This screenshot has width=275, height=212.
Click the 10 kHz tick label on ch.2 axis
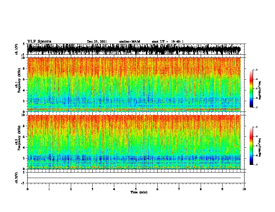[x=23, y=115]
